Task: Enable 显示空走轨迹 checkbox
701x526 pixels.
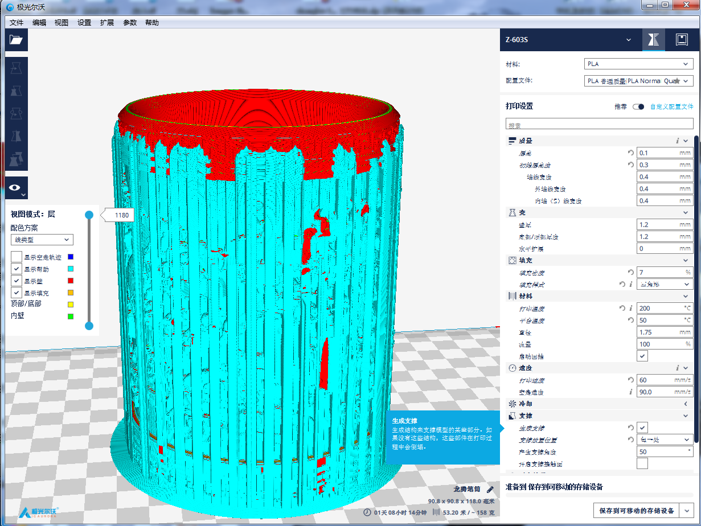Action: point(17,257)
